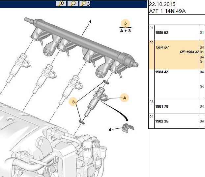This screenshot has height=177, width=205.
Task: Click row index 02 in parts table
Action: point(151,43)
